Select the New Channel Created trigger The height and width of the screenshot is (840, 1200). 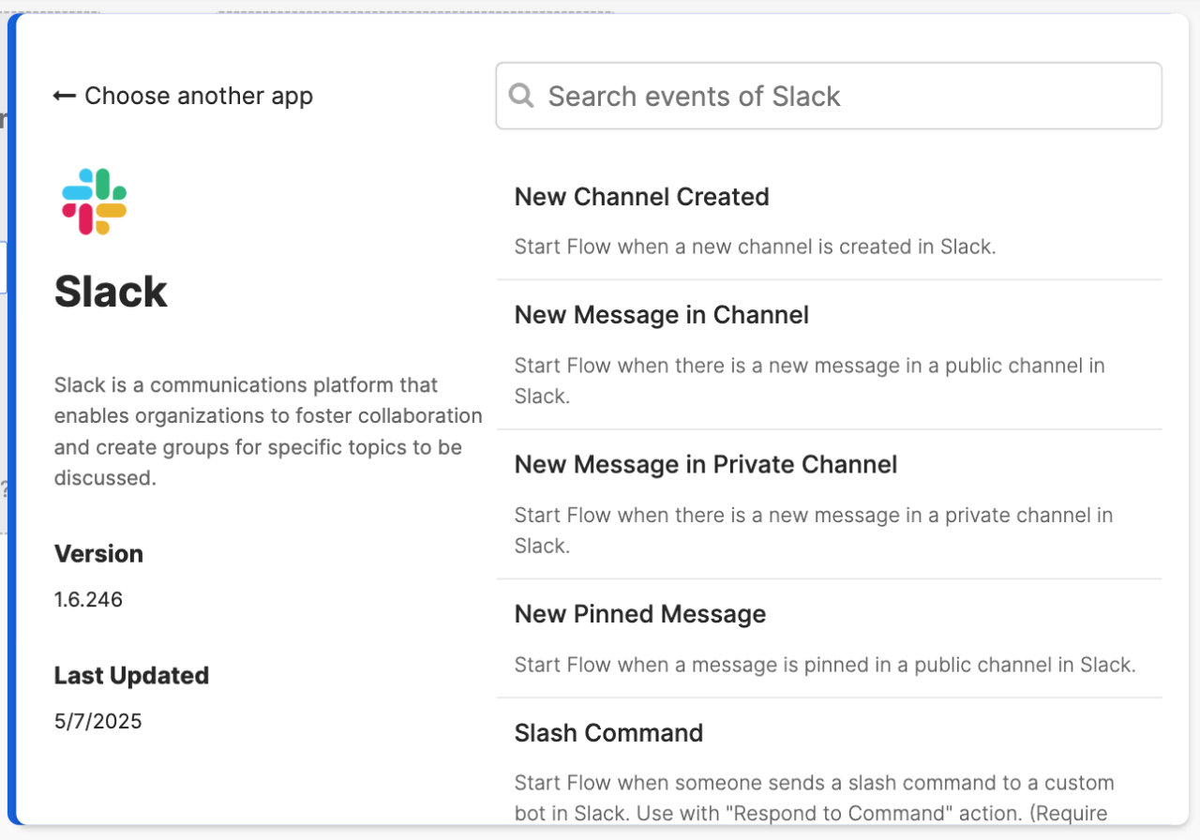click(641, 197)
